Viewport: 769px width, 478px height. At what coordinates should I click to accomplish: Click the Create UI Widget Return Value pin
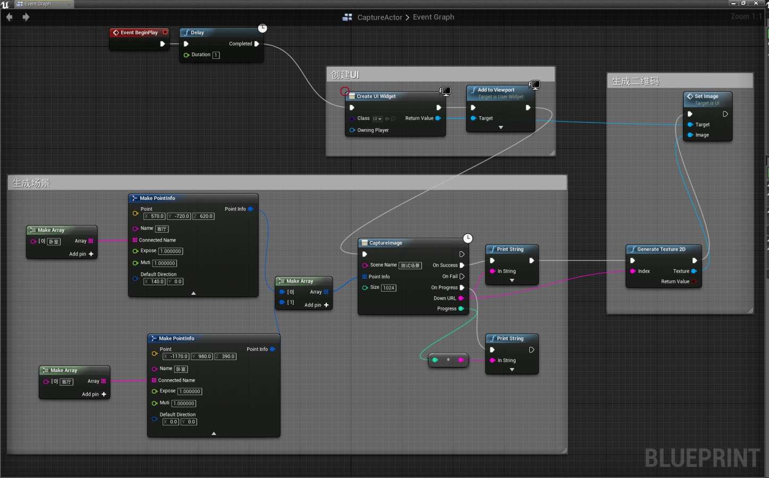[x=438, y=118]
